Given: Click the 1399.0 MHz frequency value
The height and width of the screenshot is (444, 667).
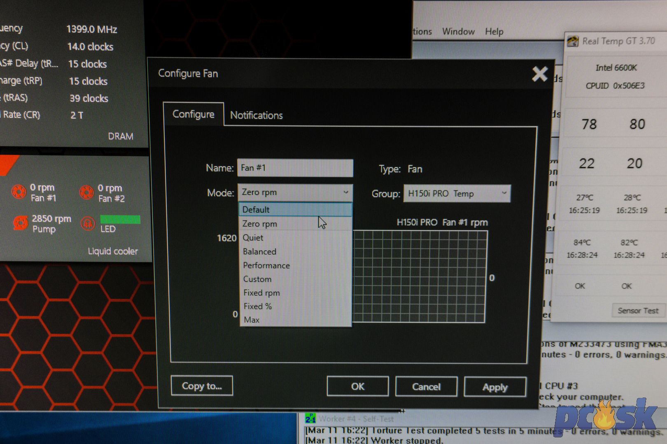Looking at the screenshot, I should point(92,29).
